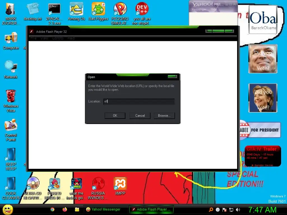
Task: Close the Open dialog with its green button
Action: [x=172, y=76]
